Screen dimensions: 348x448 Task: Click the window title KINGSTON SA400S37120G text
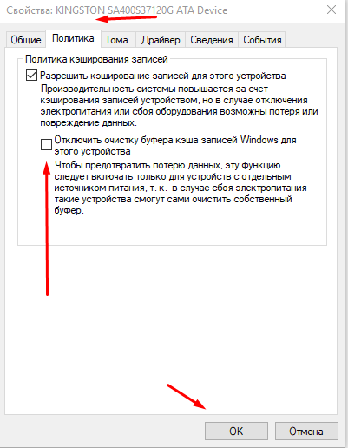pos(117,10)
